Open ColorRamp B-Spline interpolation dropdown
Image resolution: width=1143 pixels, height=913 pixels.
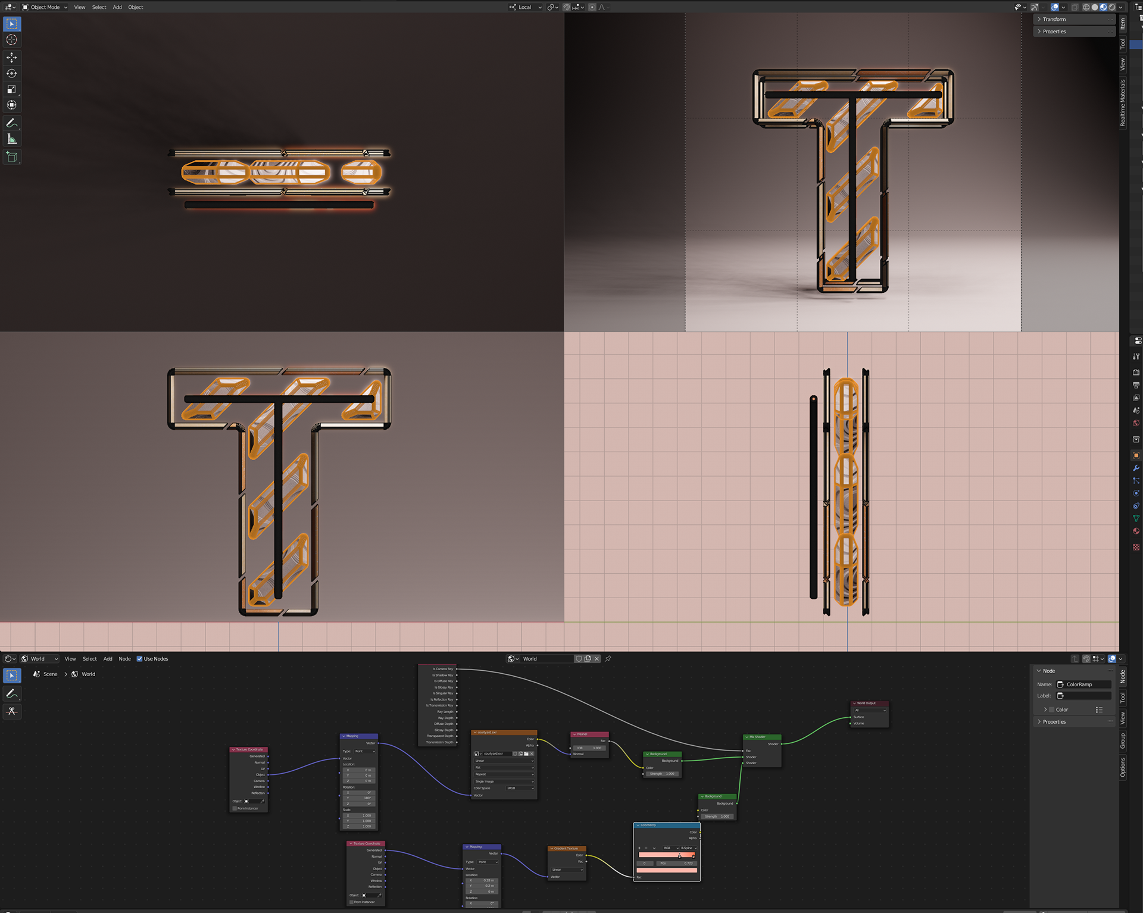(688, 848)
